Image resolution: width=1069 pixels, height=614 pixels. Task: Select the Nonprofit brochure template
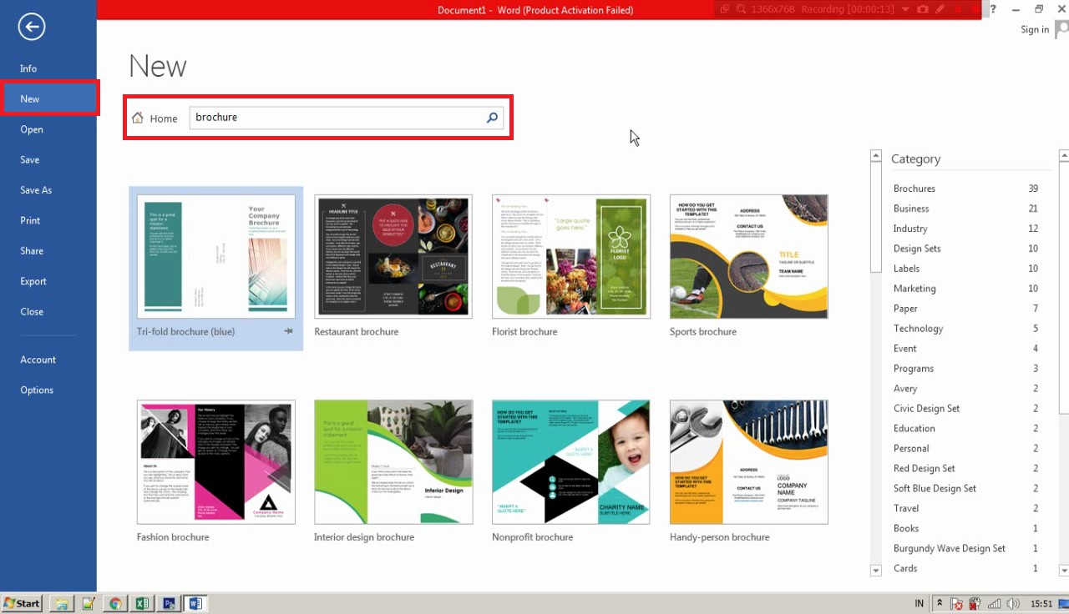pos(571,462)
